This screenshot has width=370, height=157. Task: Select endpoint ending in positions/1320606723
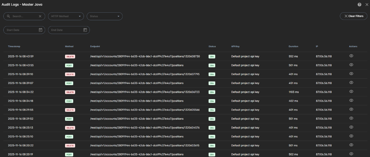(145, 92)
